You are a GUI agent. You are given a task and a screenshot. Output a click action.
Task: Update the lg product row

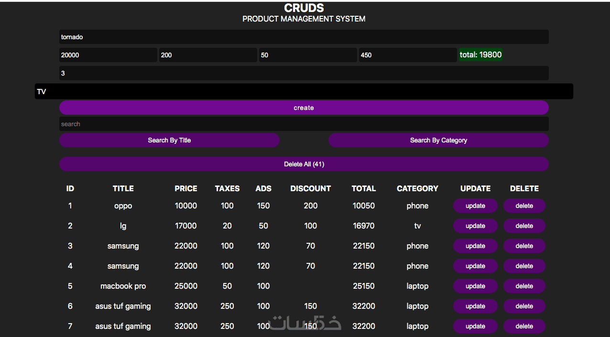click(x=475, y=226)
